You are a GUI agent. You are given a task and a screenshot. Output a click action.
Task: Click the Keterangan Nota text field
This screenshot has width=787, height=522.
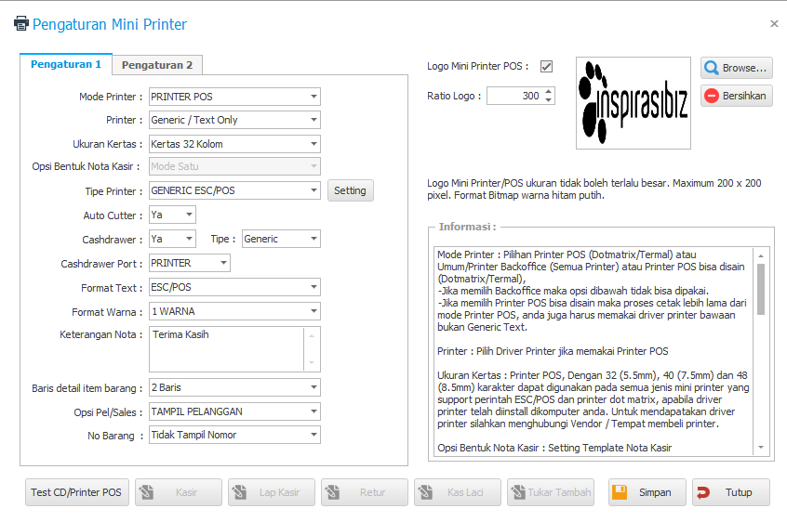pos(227,348)
